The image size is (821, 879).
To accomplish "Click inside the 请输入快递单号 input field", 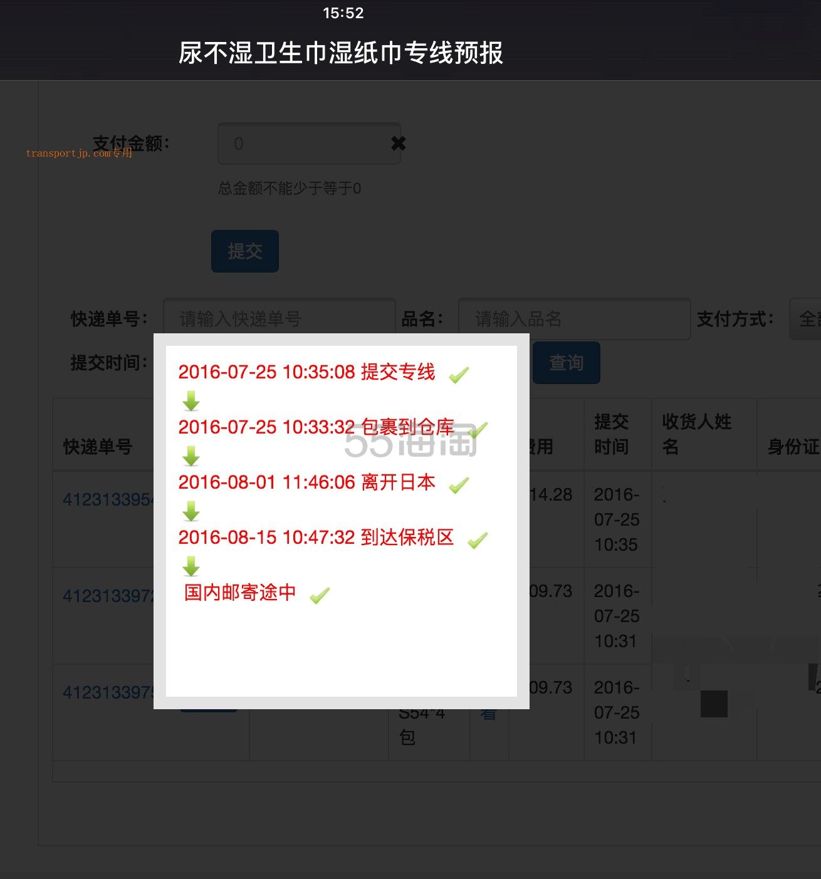I will pyautogui.click(x=278, y=319).
